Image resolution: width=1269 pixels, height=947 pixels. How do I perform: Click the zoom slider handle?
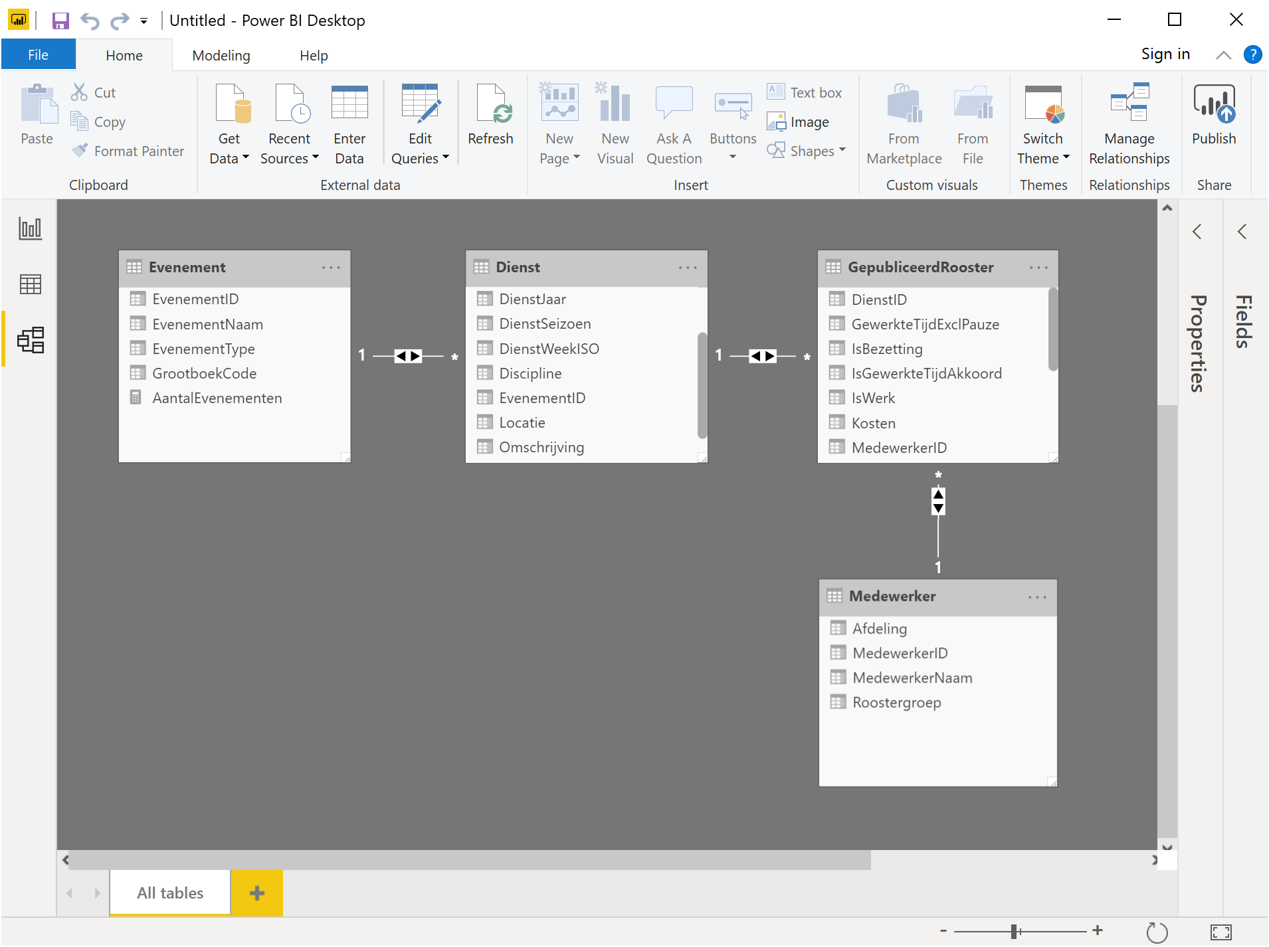pos(1015,932)
